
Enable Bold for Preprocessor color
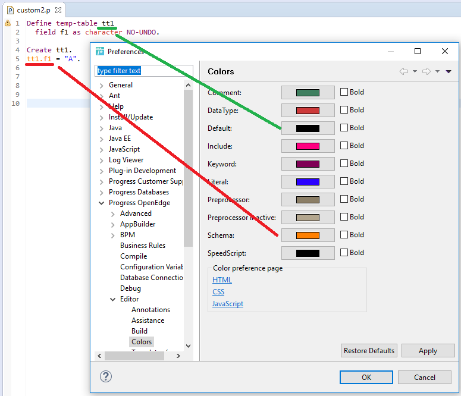344,199
